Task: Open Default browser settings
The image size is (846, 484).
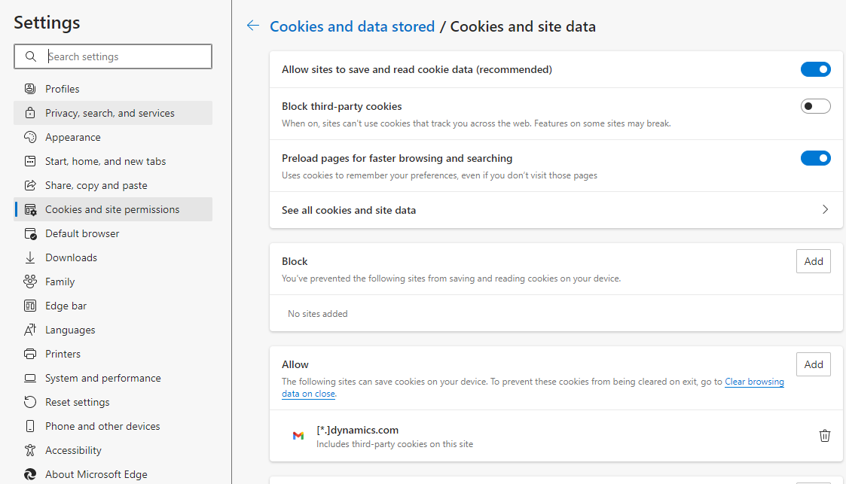Action: coord(81,233)
